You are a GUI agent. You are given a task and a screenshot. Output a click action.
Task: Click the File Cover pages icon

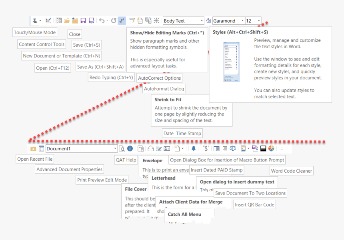141,149
